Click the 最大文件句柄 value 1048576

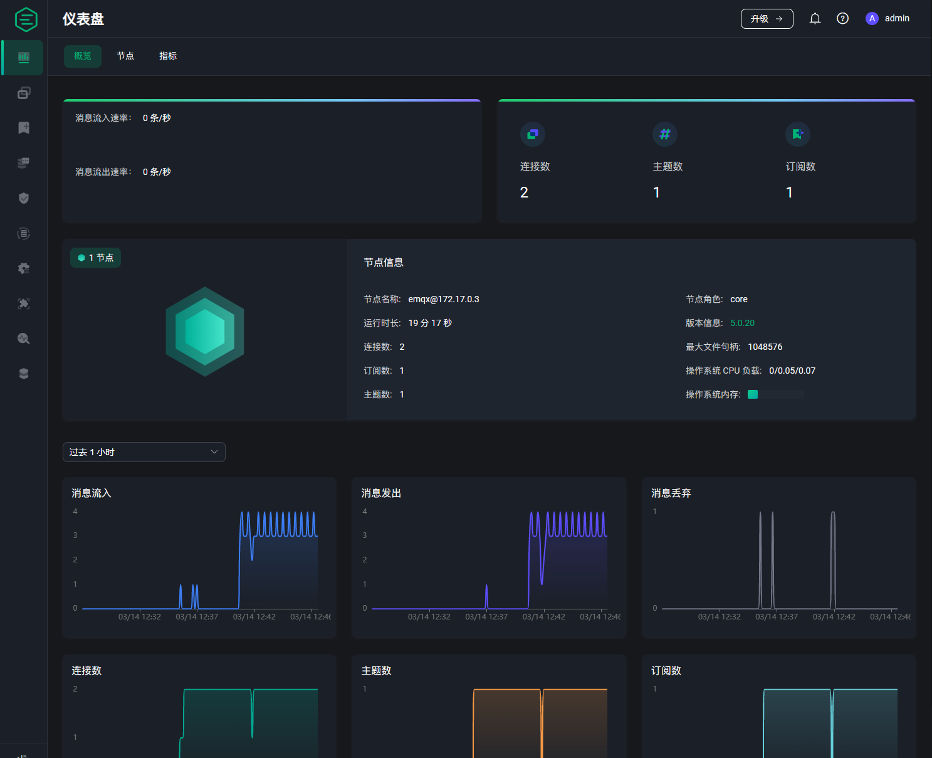click(765, 347)
